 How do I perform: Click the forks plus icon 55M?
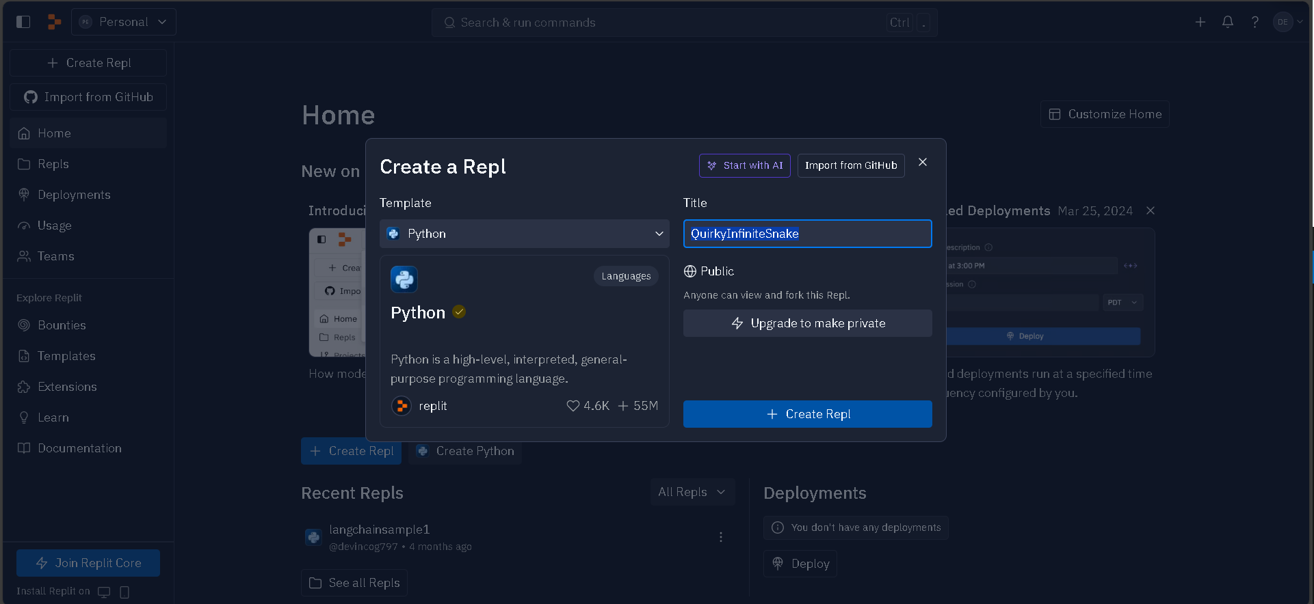pyautogui.click(x=623, y=406)
